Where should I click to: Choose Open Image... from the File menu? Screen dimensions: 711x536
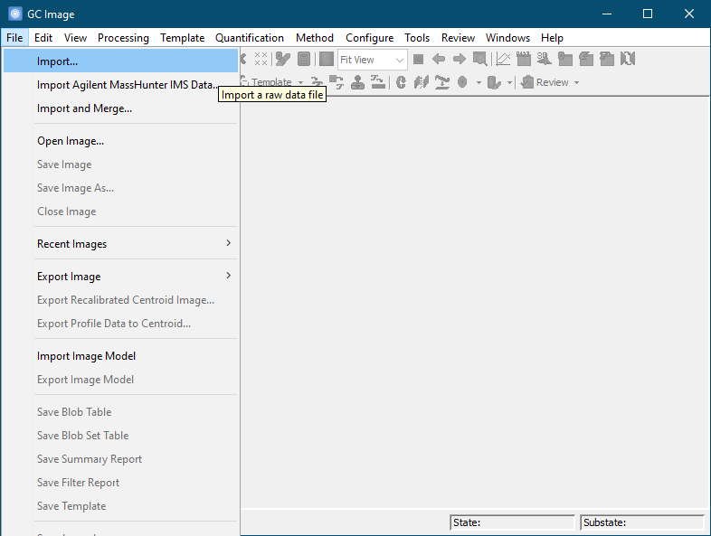tap(120, 141)
